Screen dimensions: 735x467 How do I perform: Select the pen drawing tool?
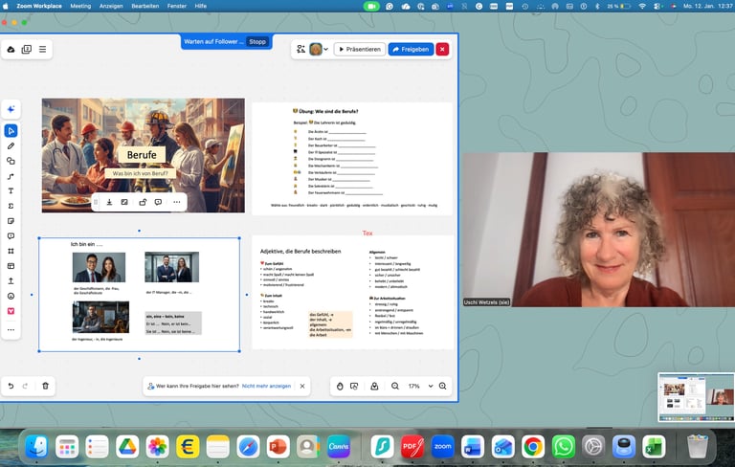point(11,145)
